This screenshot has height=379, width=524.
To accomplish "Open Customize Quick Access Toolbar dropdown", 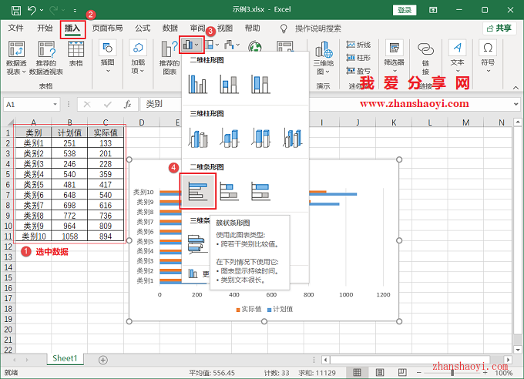I will click(75, 11).
